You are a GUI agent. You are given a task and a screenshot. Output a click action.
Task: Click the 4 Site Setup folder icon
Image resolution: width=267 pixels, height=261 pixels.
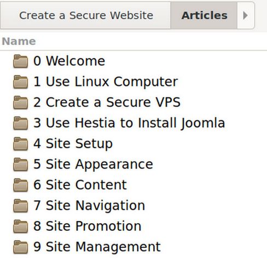click(x=21, y=144)
